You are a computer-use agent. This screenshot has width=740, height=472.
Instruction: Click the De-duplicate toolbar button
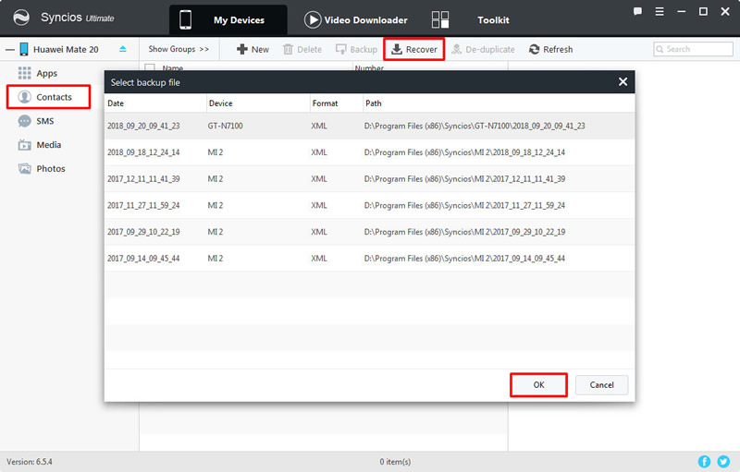pyautogui.click(x=483, y=50)
